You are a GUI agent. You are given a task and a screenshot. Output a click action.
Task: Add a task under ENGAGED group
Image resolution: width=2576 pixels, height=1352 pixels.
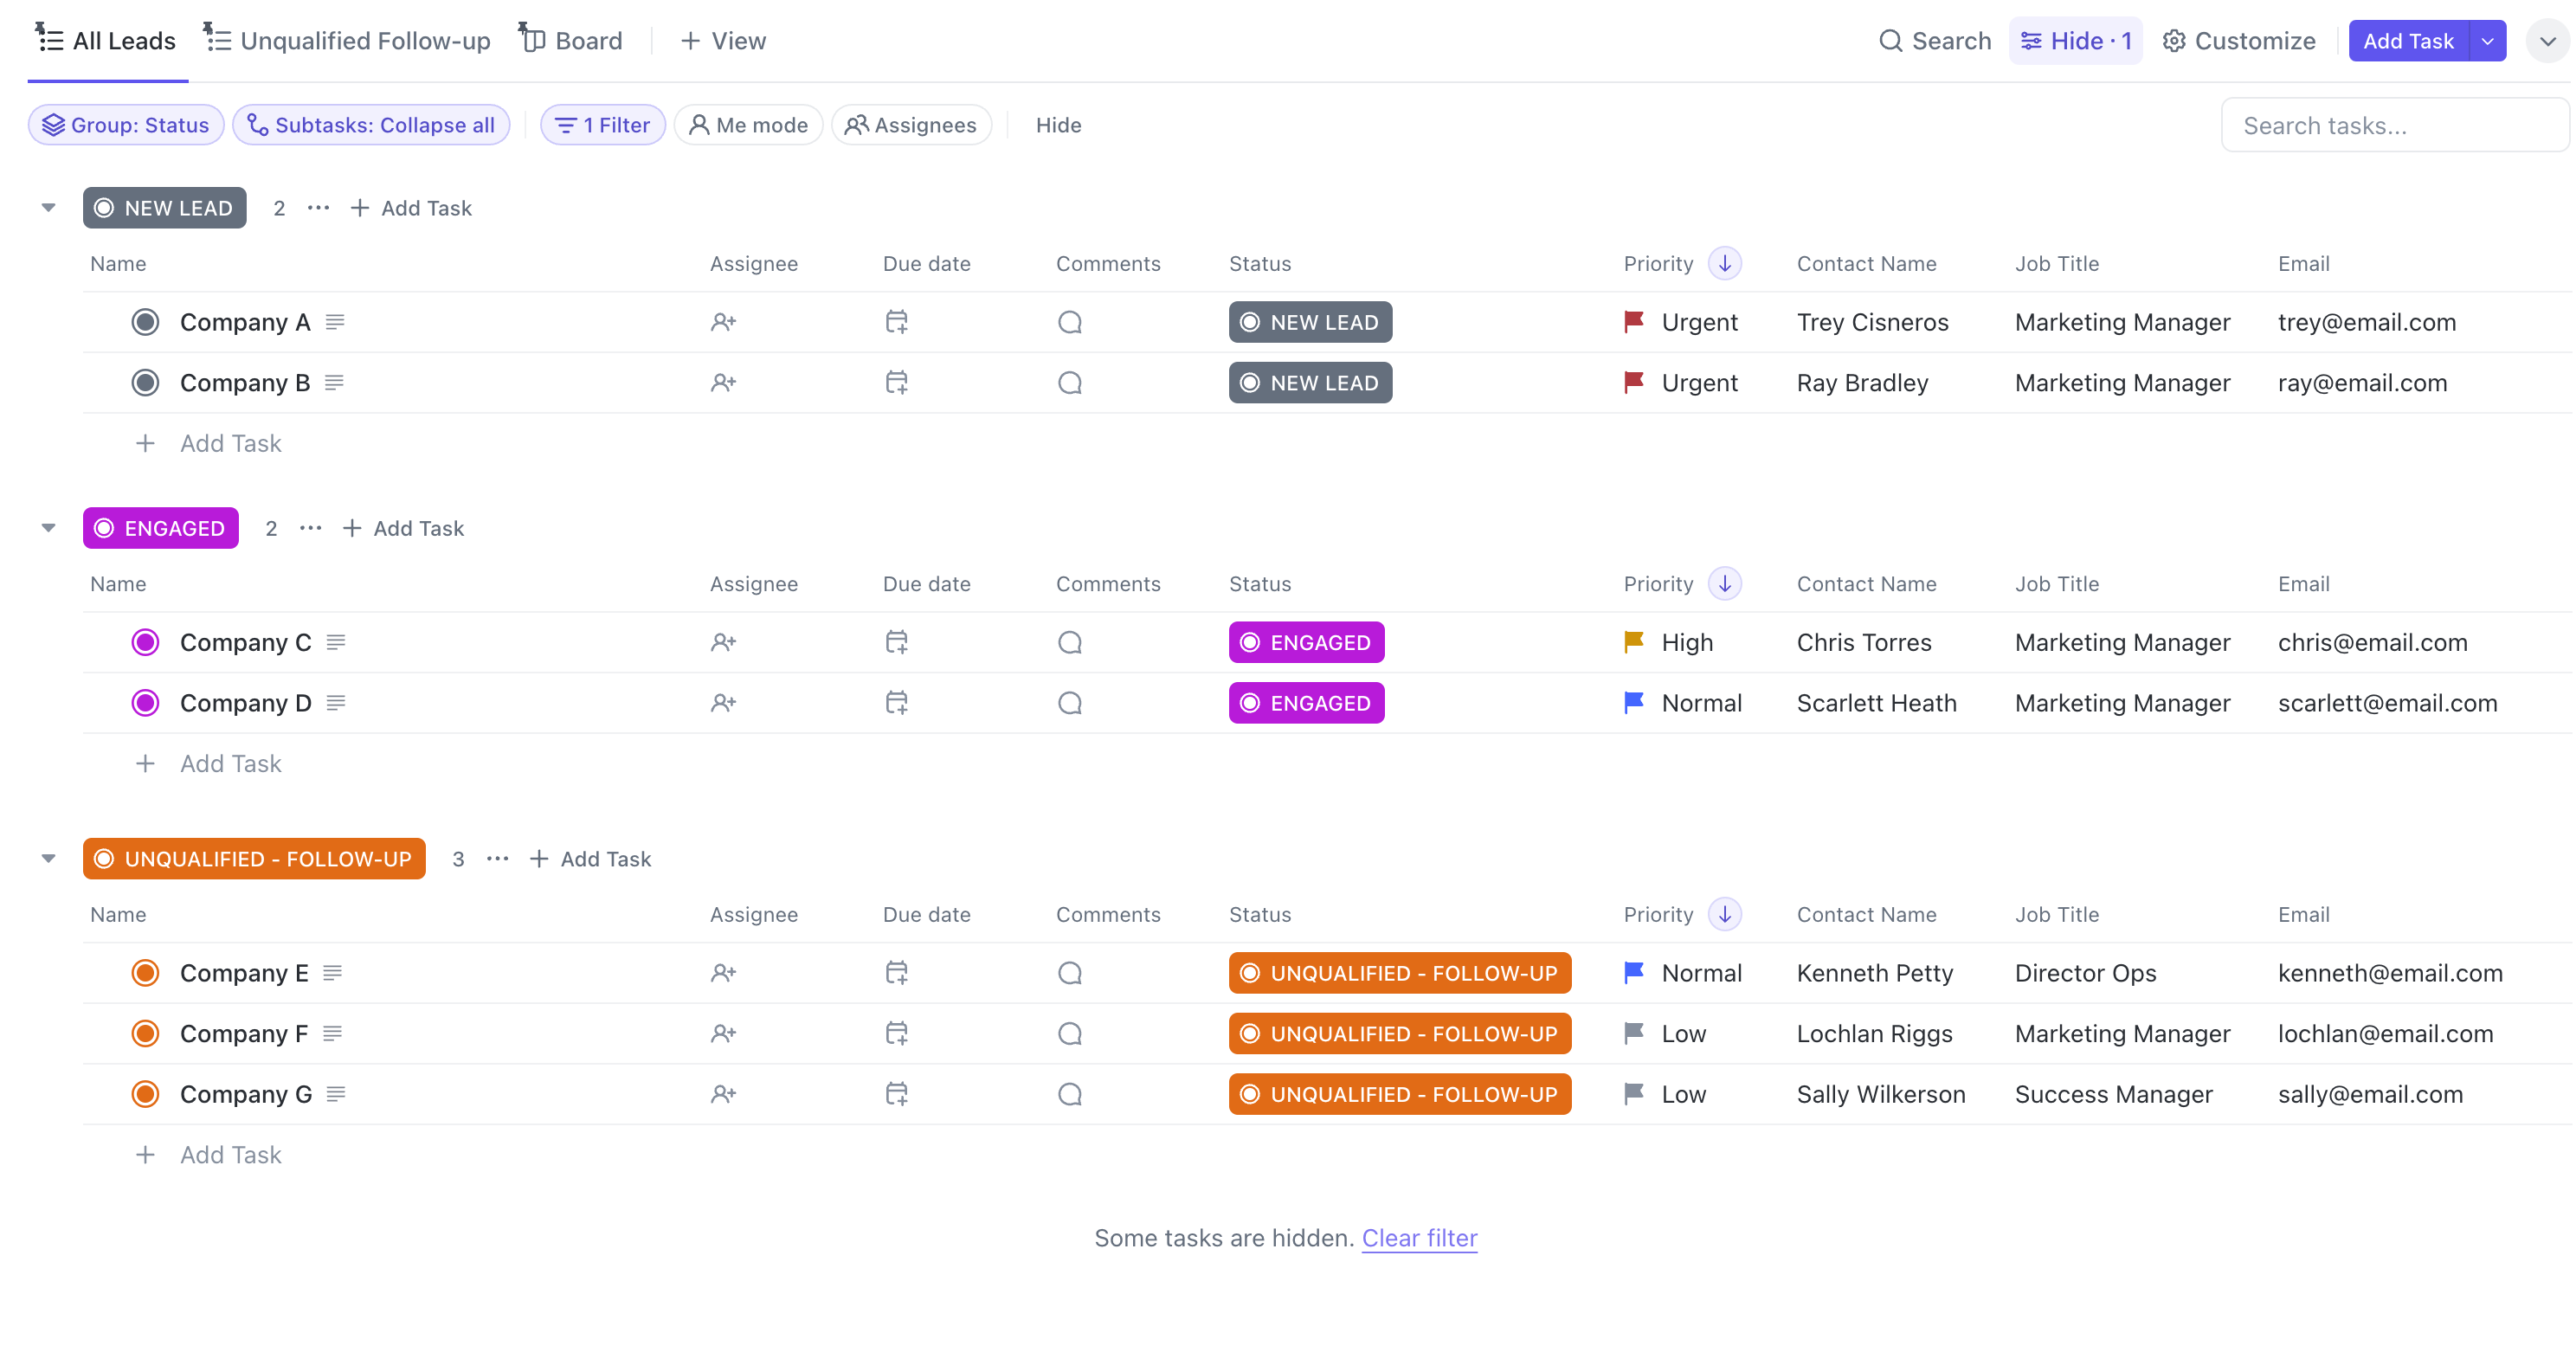click(x=404, y=527)
